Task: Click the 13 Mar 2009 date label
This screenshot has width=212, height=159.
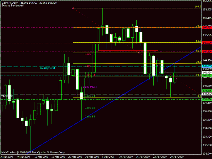Action: (41, 157)
